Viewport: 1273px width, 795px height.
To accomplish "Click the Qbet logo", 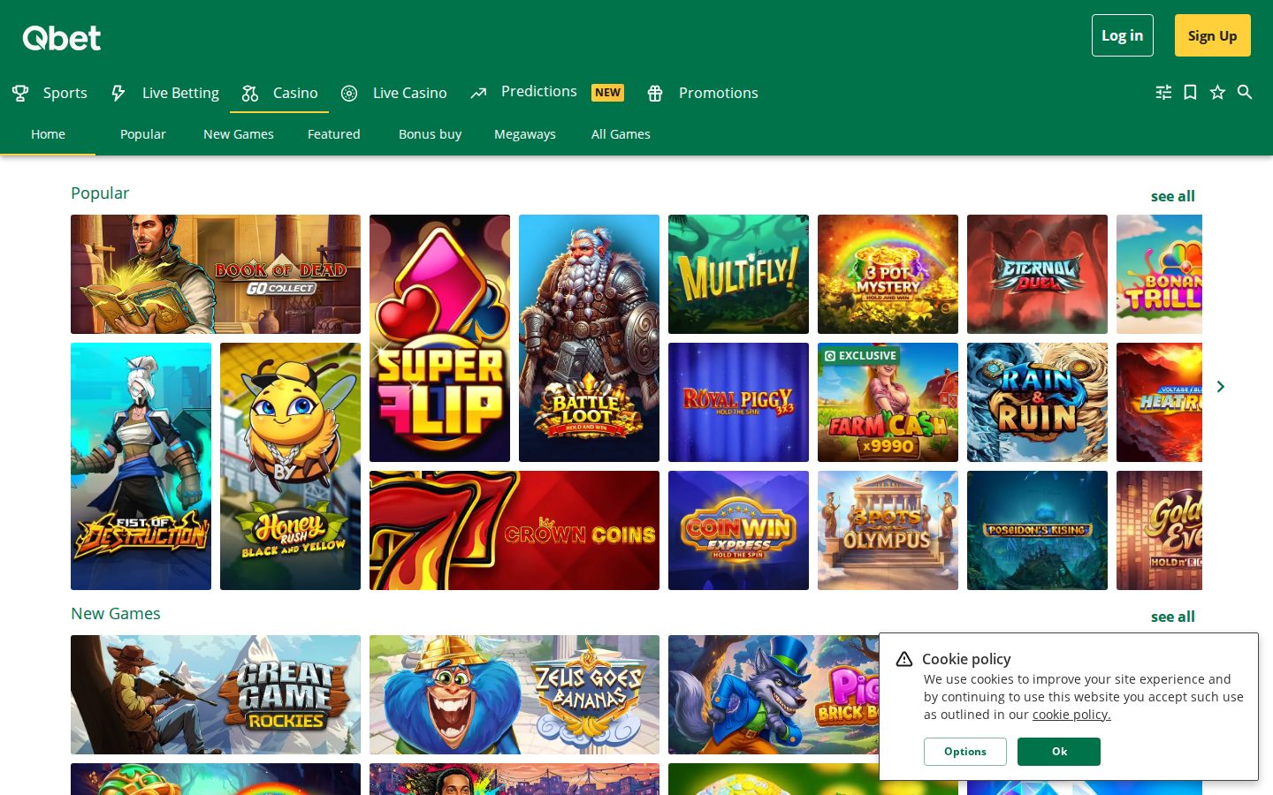I will click(x=62, y=38).
